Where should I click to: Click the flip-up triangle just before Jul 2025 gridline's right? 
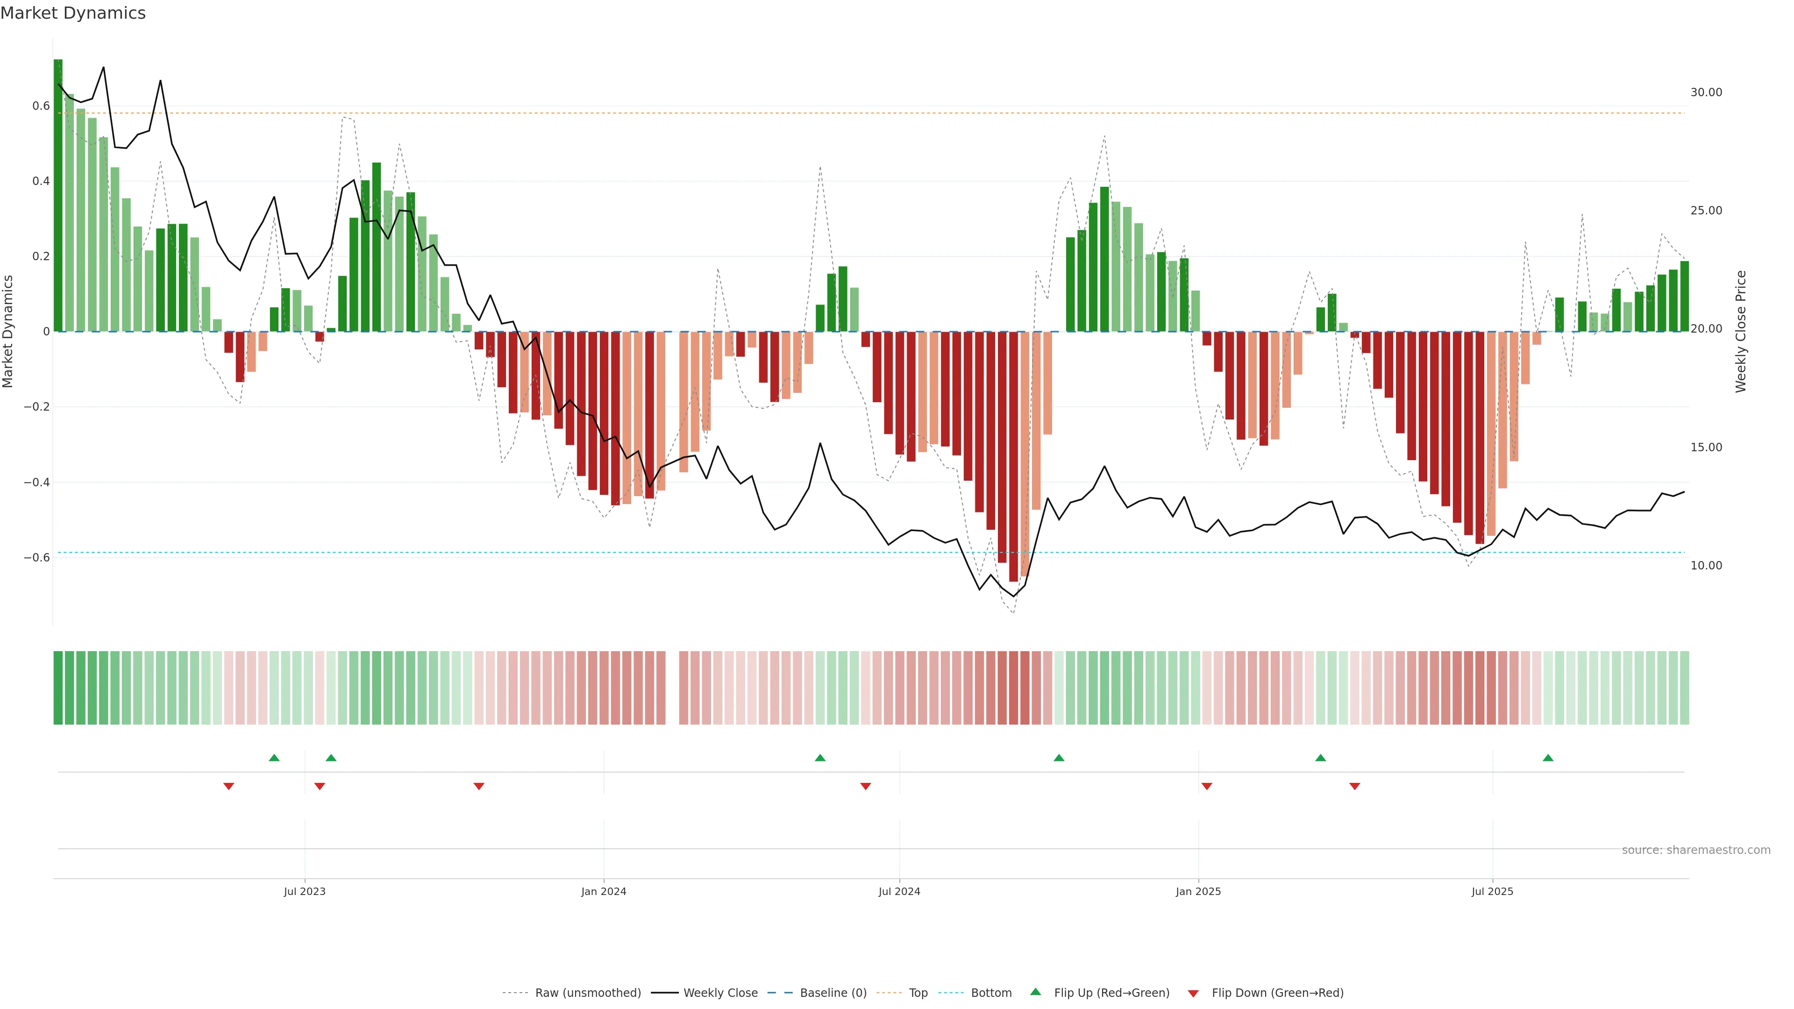(1547, 758)
